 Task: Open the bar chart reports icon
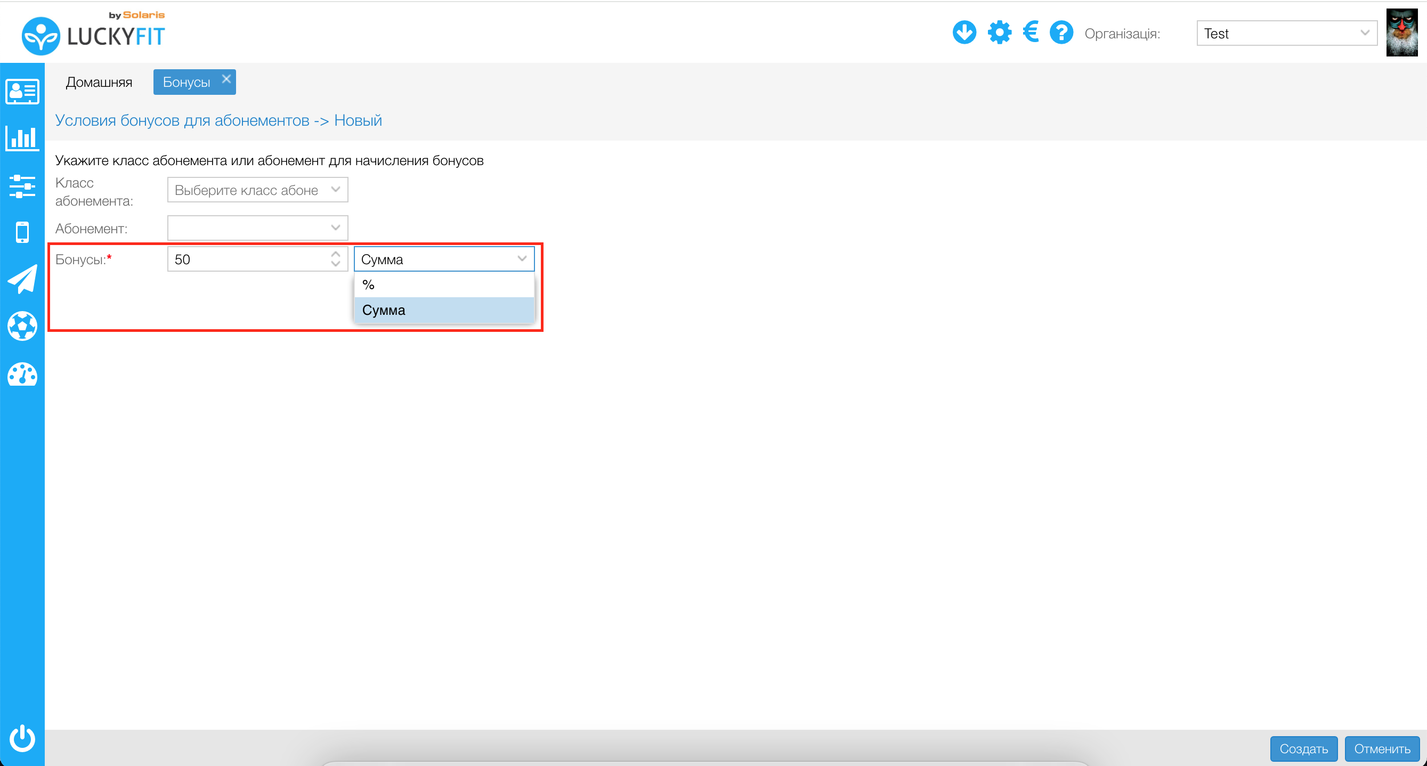click(x=22, y=138)
